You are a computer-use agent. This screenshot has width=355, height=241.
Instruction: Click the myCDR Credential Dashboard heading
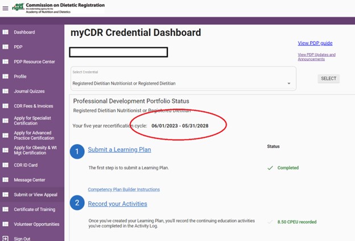[x=136, y=32]
